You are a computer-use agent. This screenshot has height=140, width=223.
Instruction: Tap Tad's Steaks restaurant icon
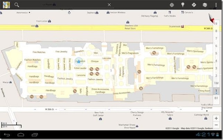point(170,12)
